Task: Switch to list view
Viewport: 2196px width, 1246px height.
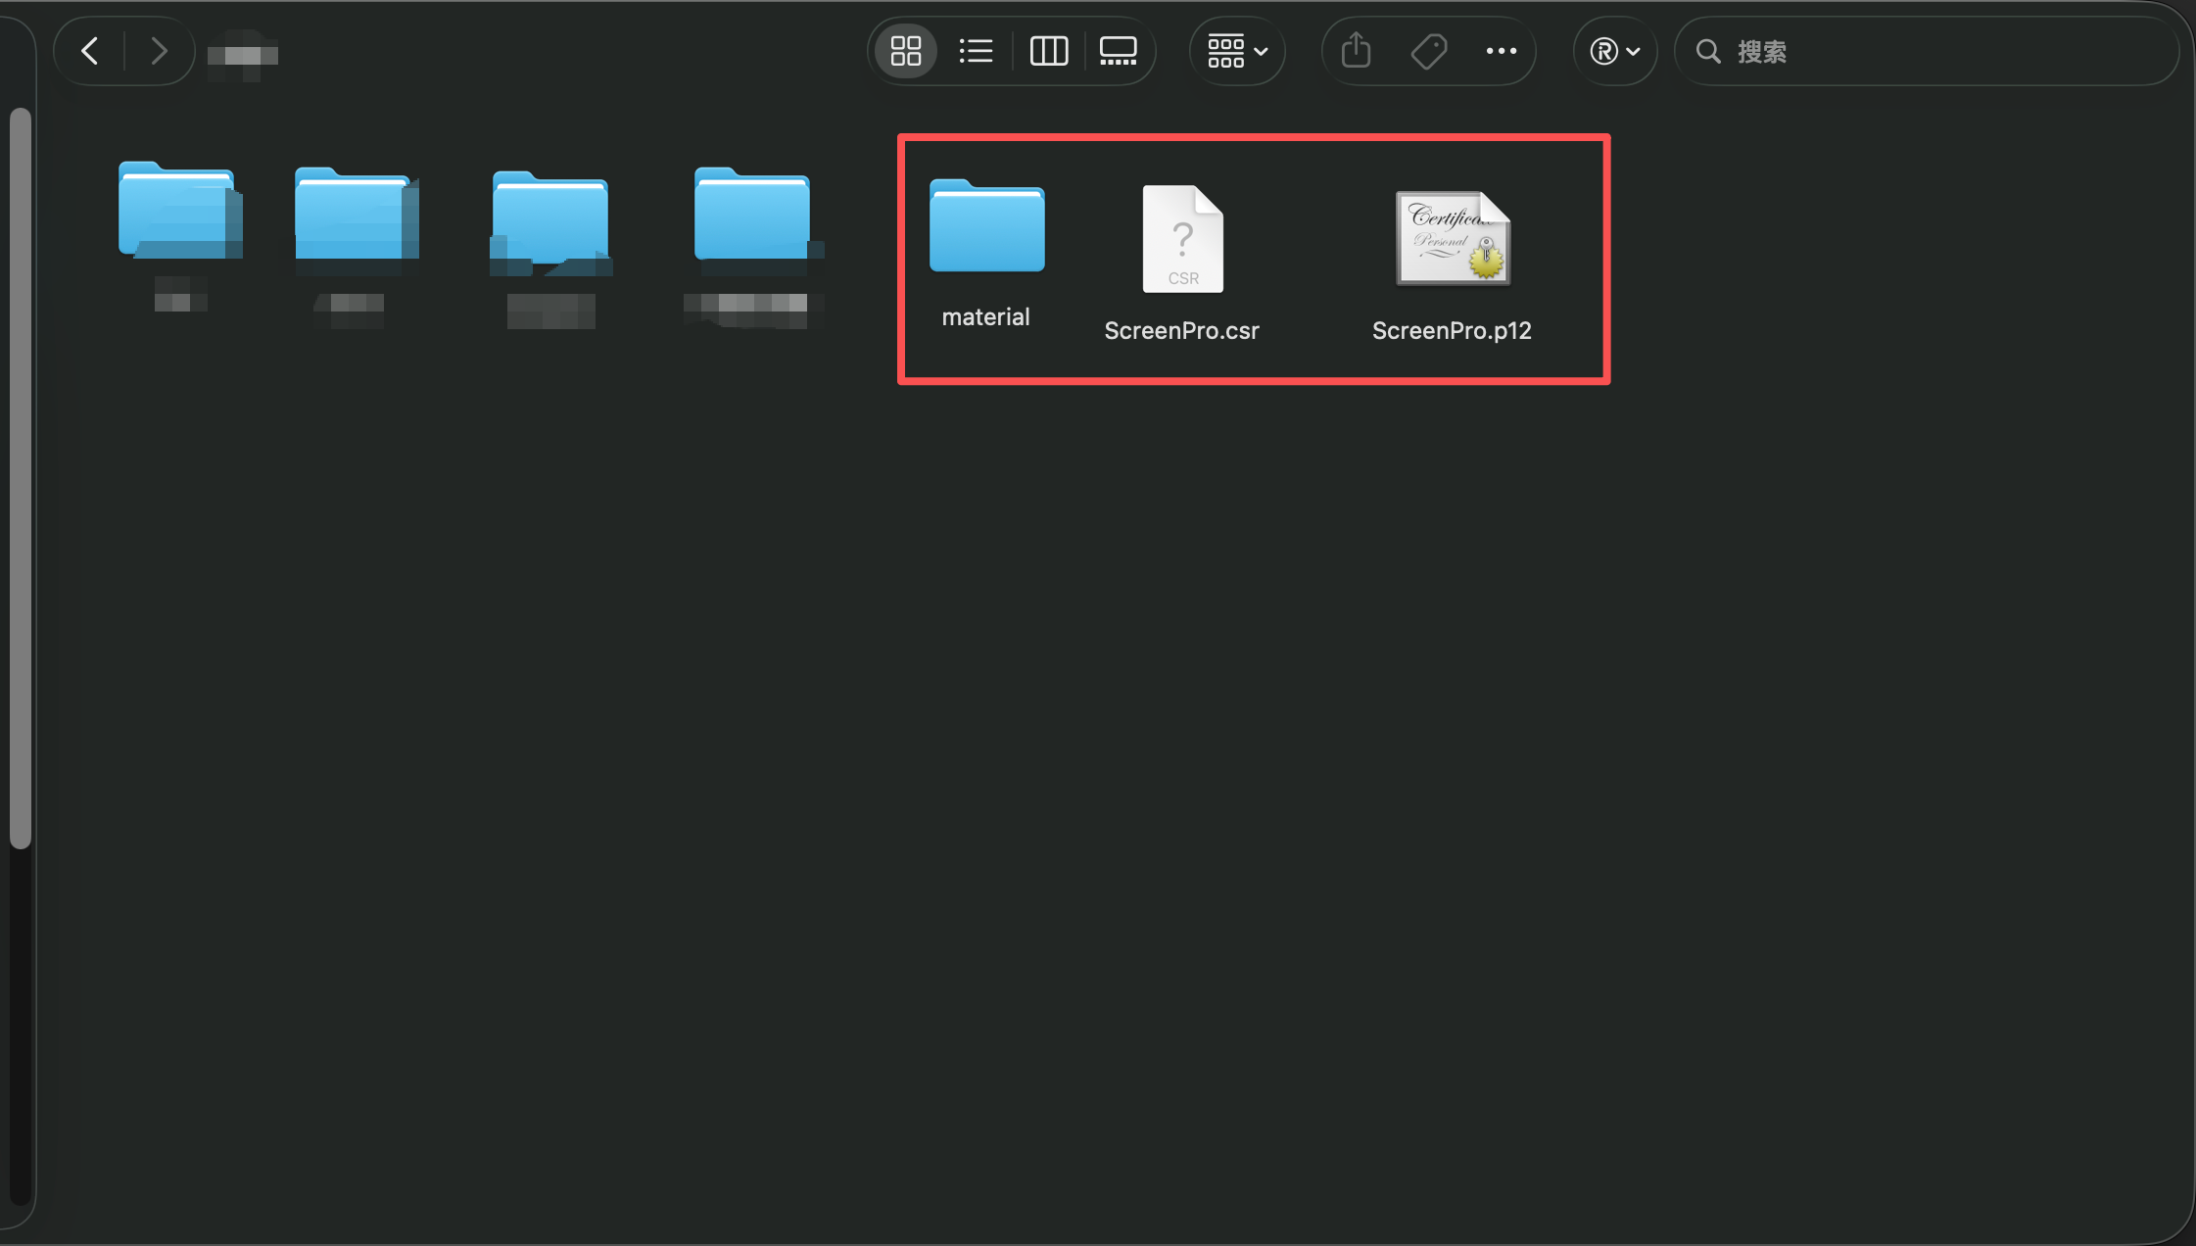Action: coord(976,51)
